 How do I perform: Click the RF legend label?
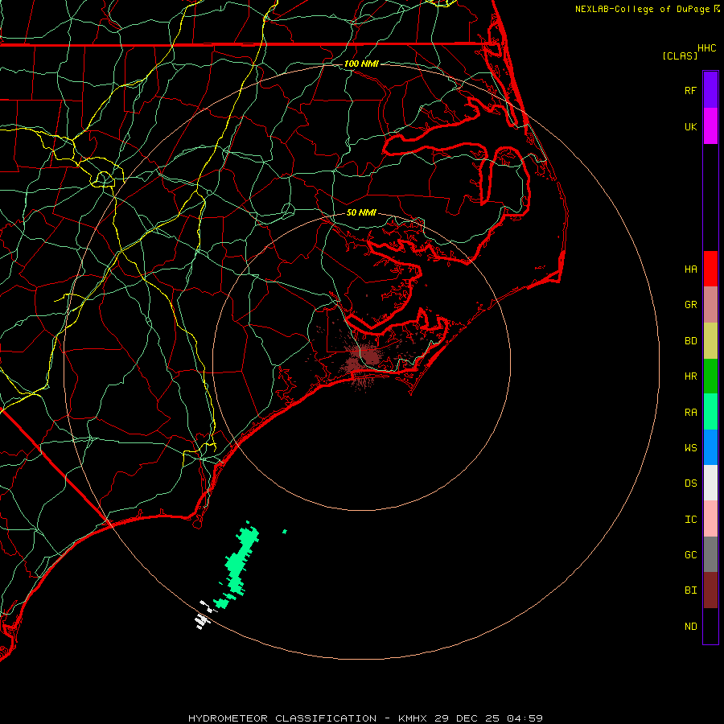691,90
